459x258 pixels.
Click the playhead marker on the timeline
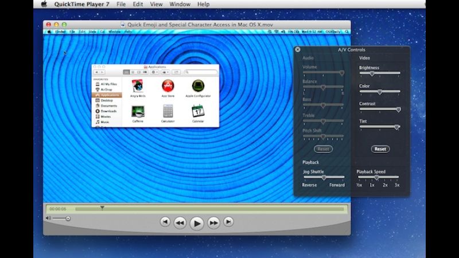(x=102, y=208)
